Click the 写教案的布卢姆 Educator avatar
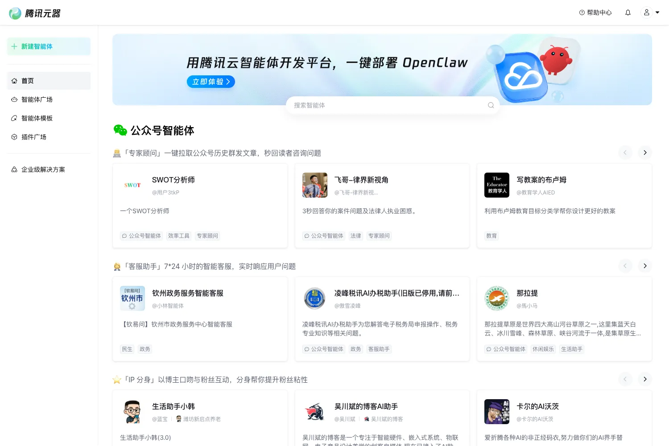Screen dimensions: 669x446 click(x=497, y=185)
